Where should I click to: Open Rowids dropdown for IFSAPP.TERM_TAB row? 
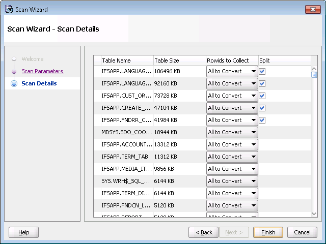click(232, 157)
